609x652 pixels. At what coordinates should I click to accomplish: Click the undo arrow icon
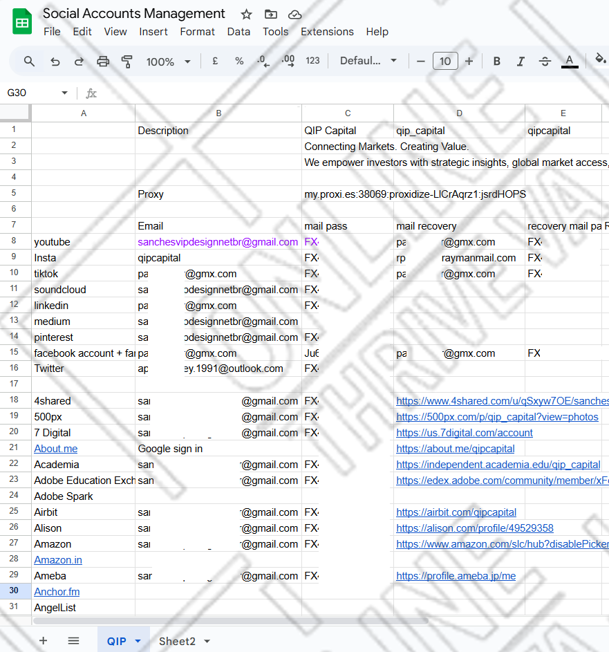55,62
